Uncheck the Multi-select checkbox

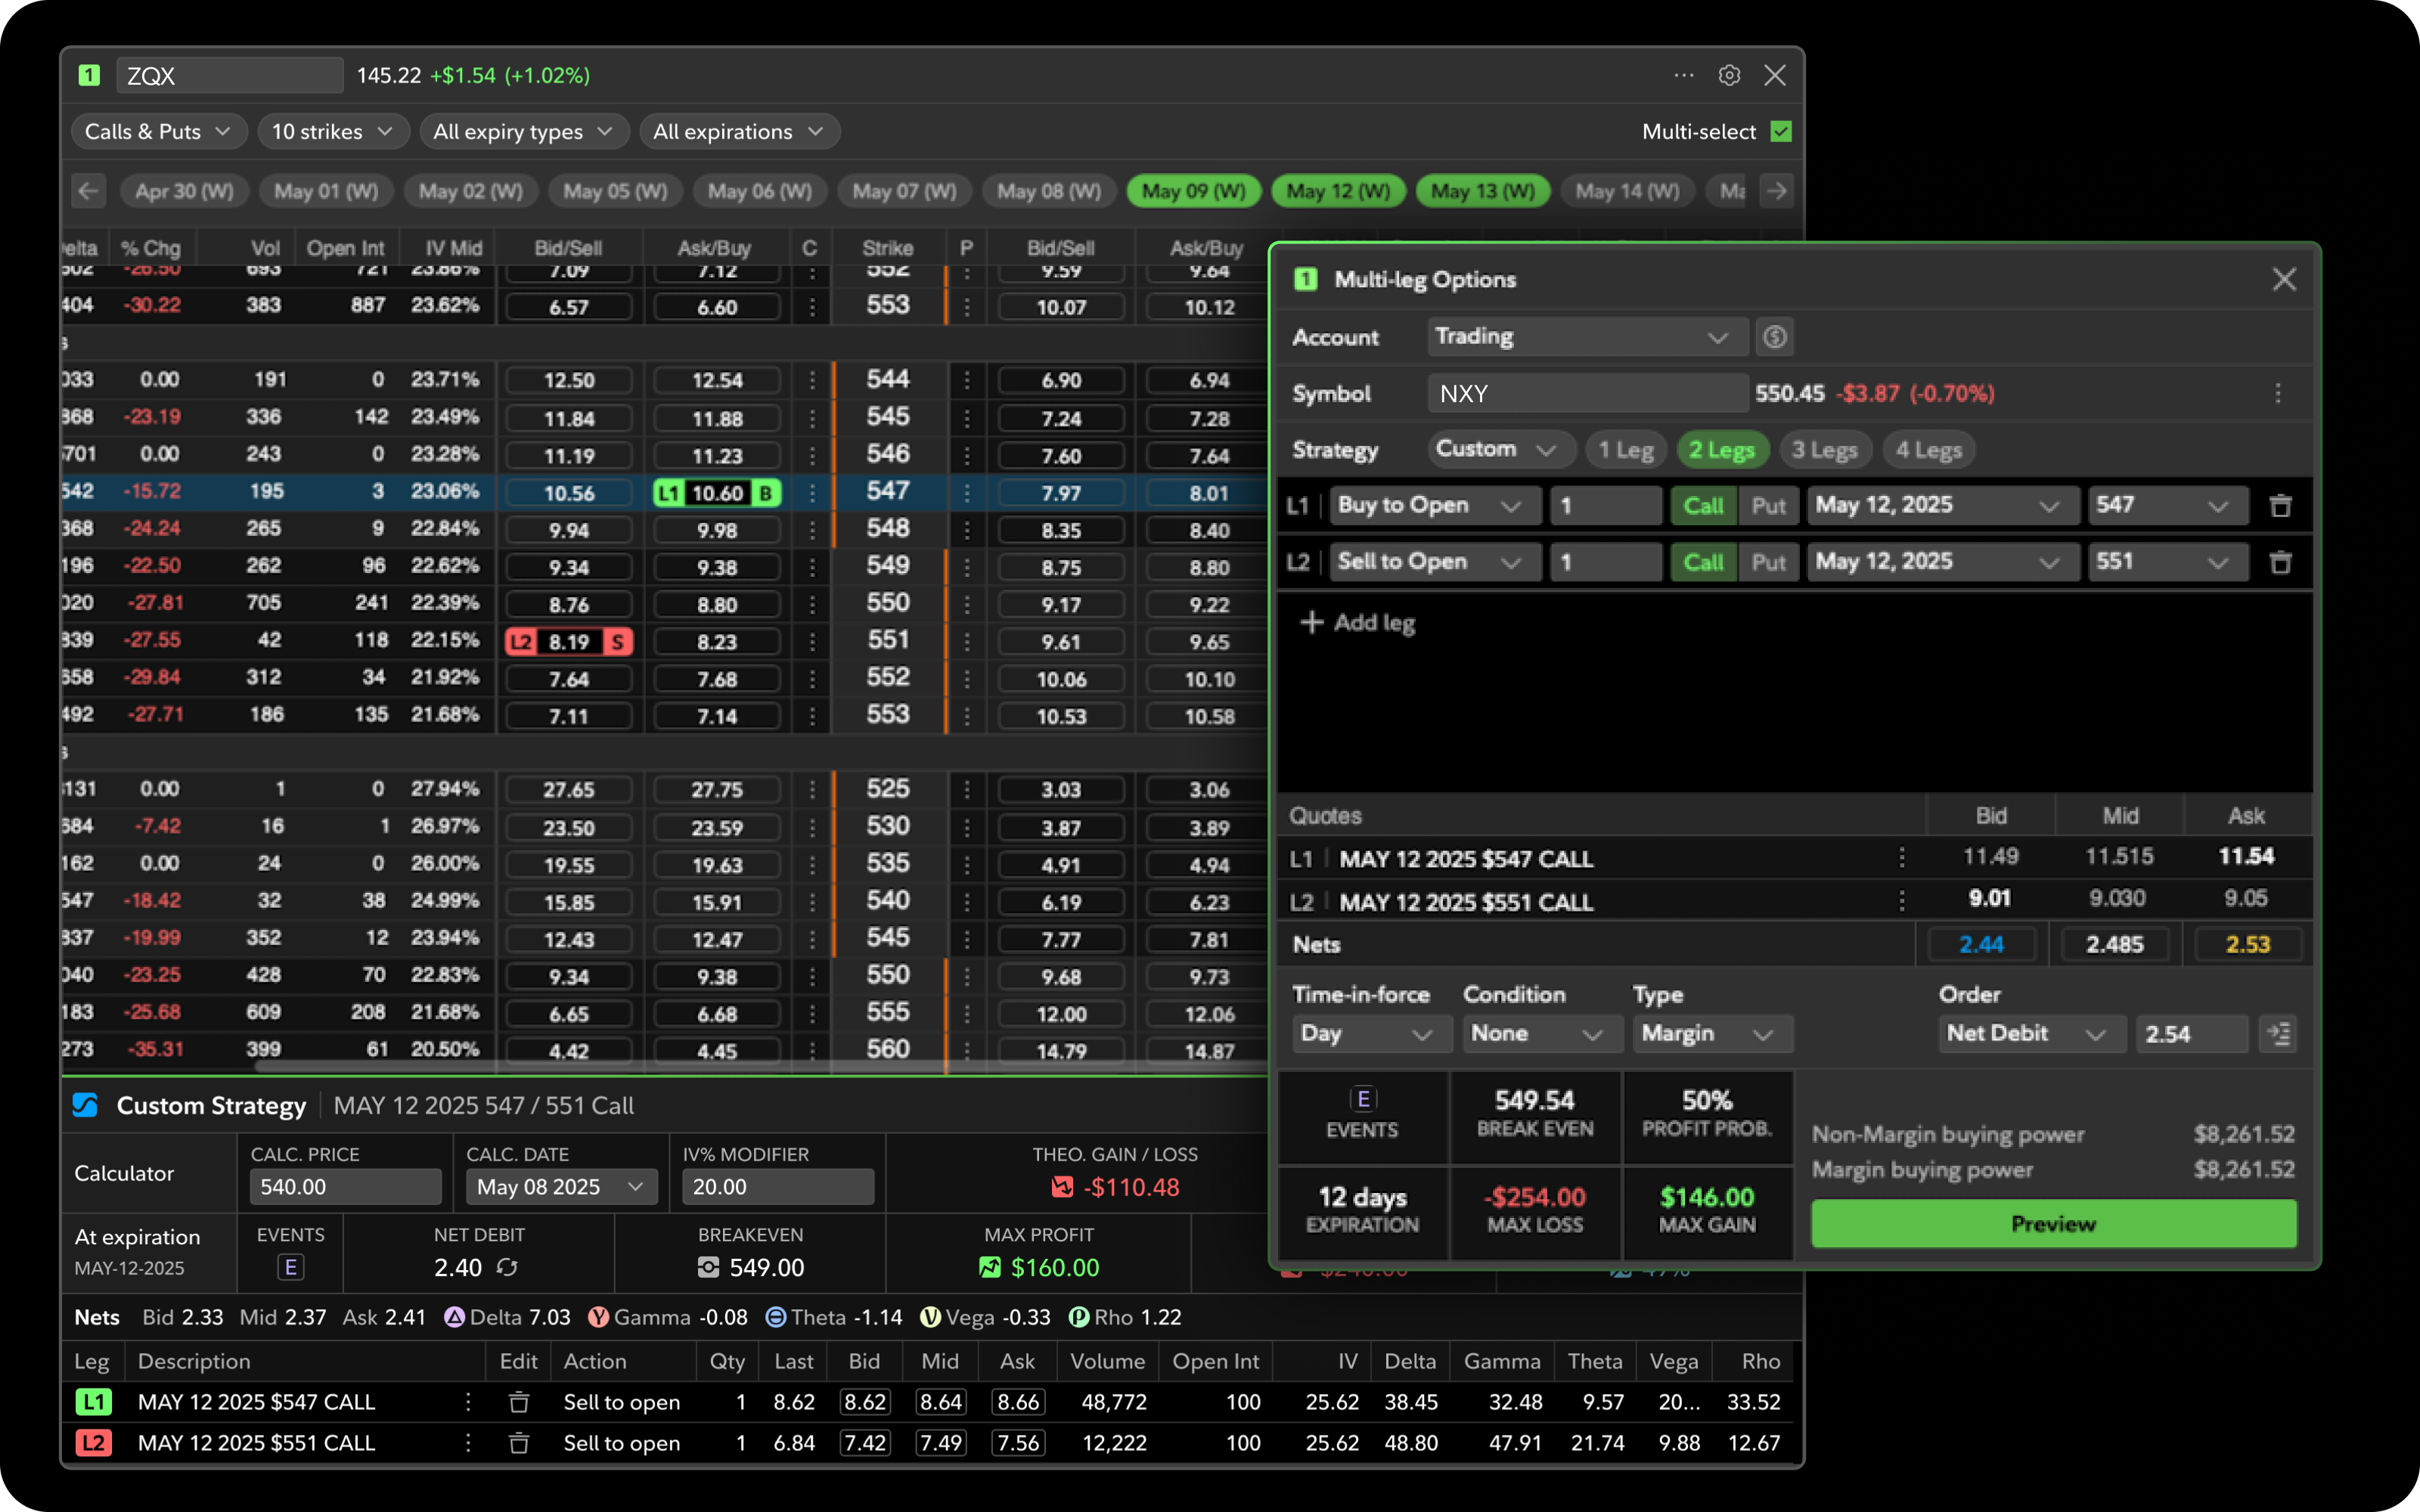(x=1781, y=132)
